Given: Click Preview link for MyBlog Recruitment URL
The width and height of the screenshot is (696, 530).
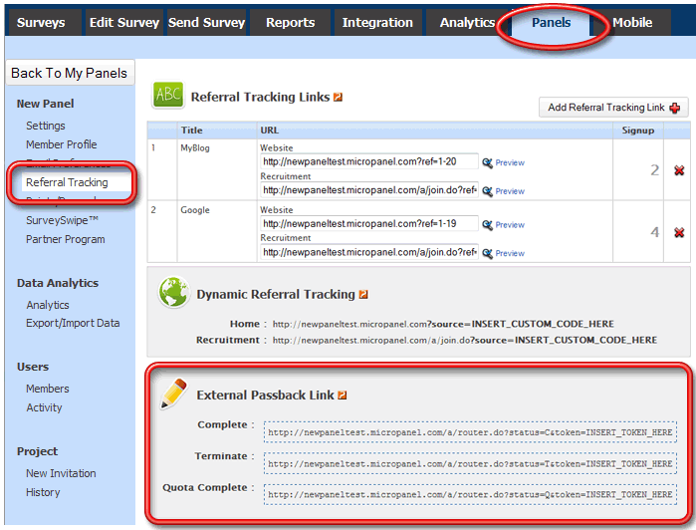Looking at the screenshot, I should pos(510,191).
